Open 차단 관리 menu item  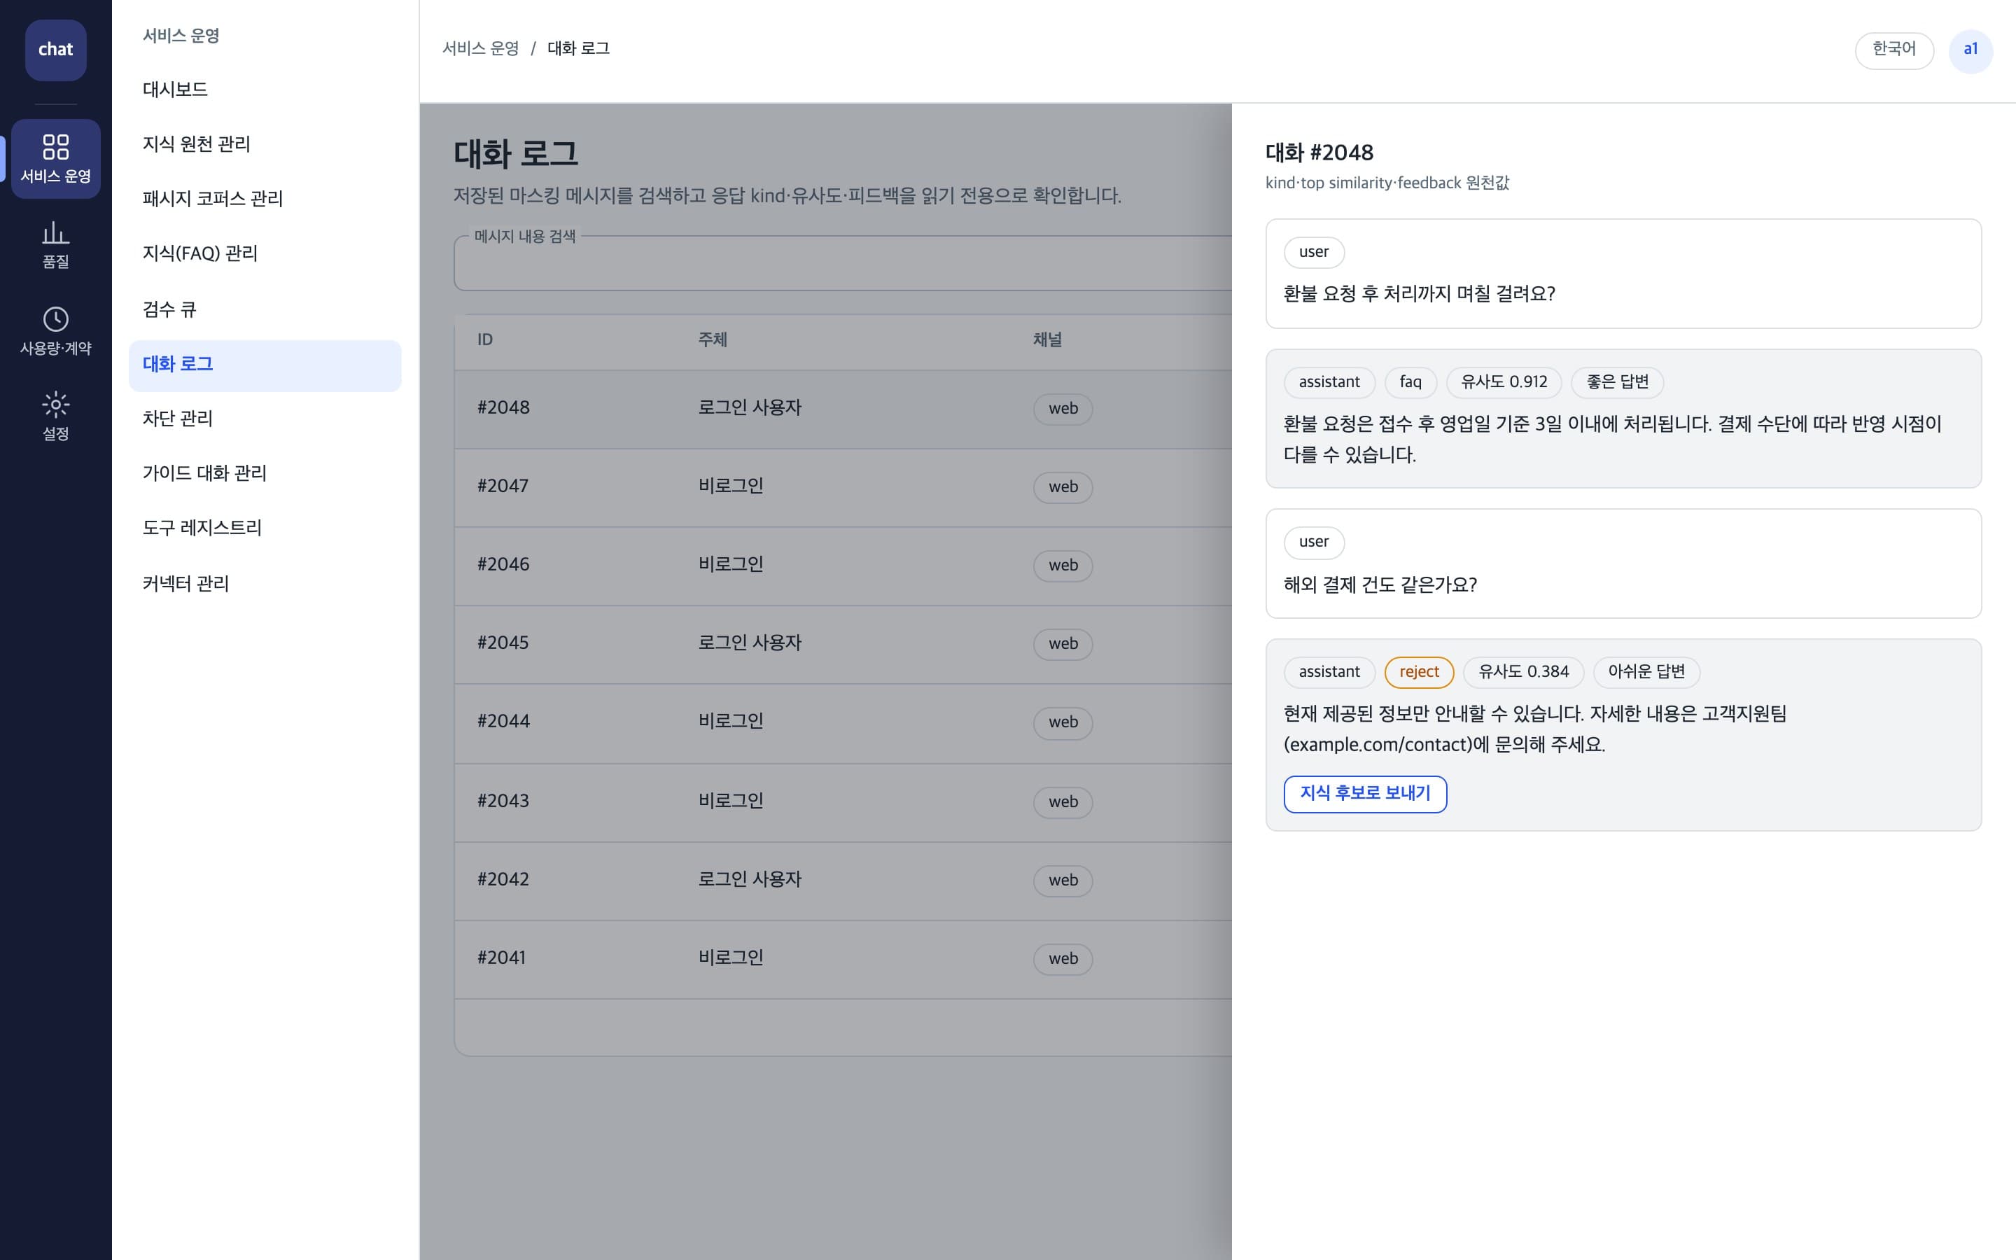(265, 419)
